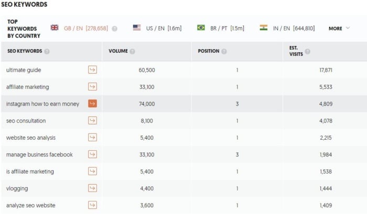Viewport: 367px width, 214px height.
Task: Click the help icon next to Volume header
Action: (133, 51)
